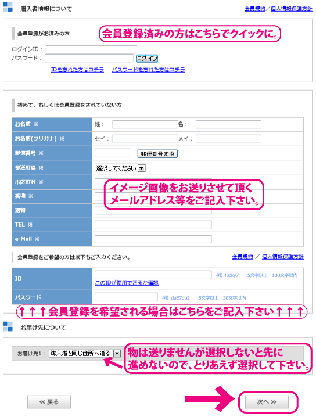The width and height of the screenshot is (316, 417).
Task: Open 個人情報保護方針 link at top right
Action: [291, 9]
